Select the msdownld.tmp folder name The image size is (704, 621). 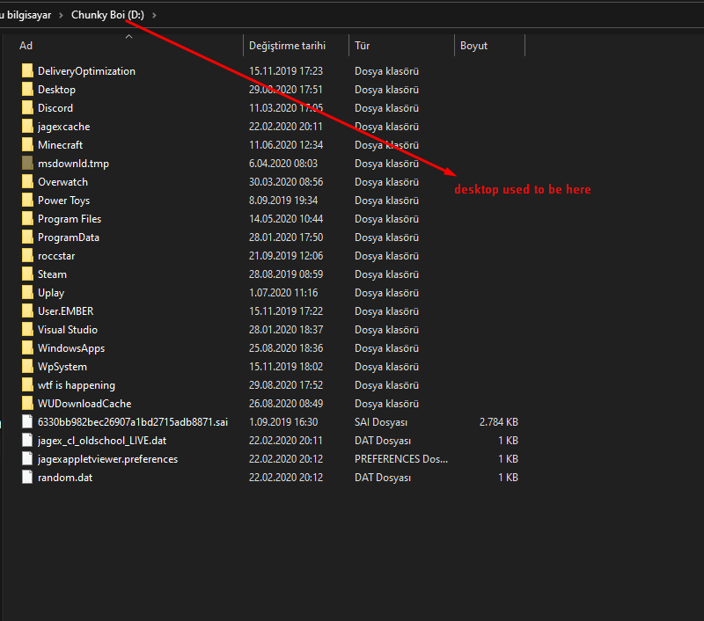(73, 164)
